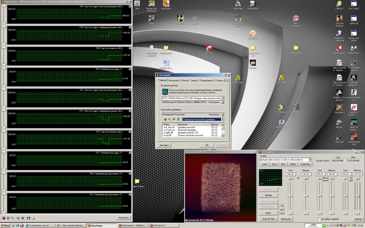Screen dimensions: 365x228
Task: Click the Закладки button in RivaTuner
Action: [x=164, y=145]
